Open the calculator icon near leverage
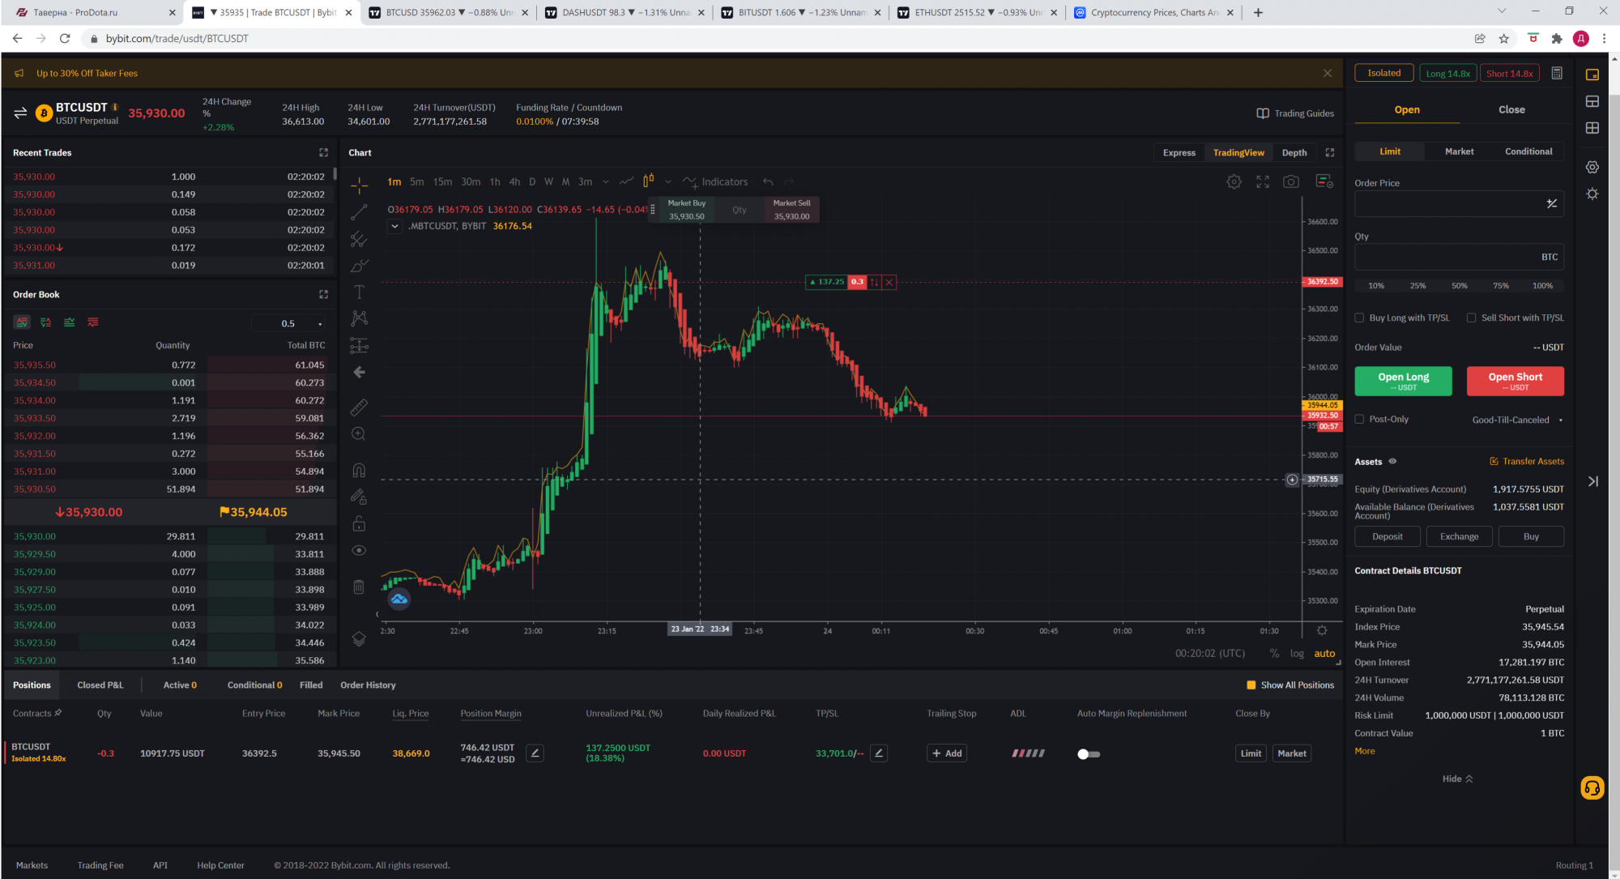The width and height of the screenshot is (1620, 879). tap(1557, 73)
